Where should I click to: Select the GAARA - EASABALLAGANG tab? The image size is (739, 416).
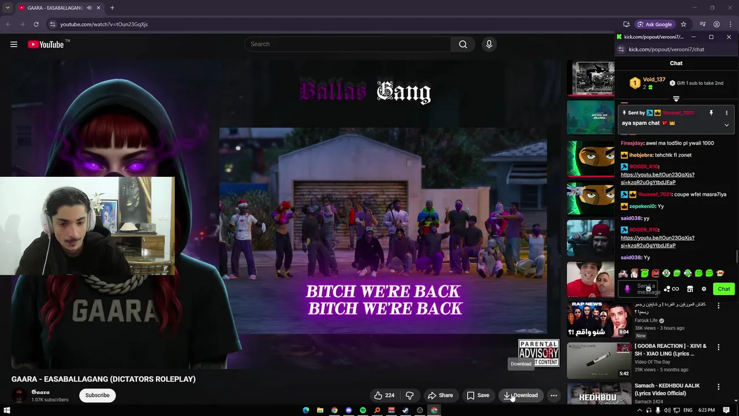(x=55, y=8)
